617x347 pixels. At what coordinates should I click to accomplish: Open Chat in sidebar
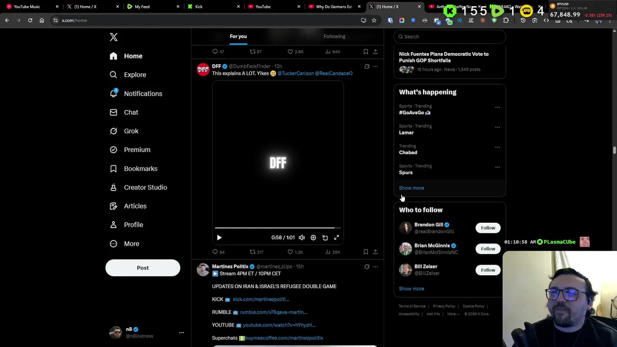click(x=124, y=112)
